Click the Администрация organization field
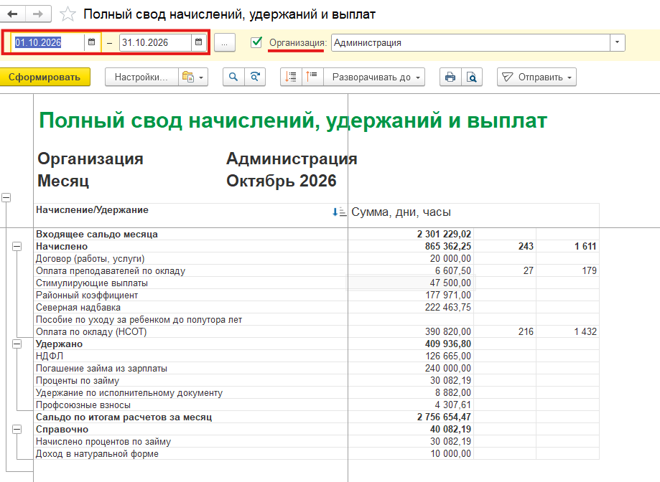 click(470, 42)
